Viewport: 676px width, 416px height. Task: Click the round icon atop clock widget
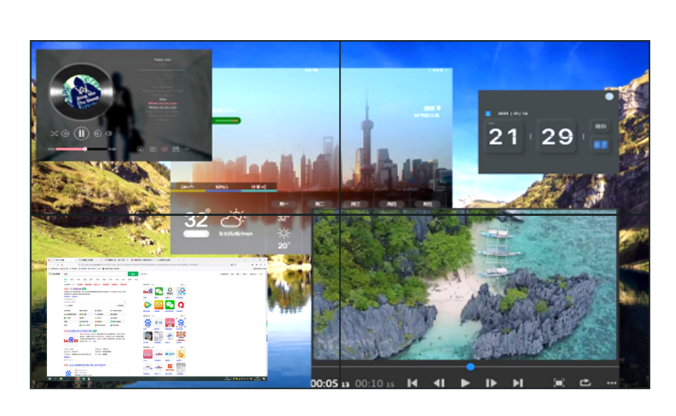tap(609, 96)
